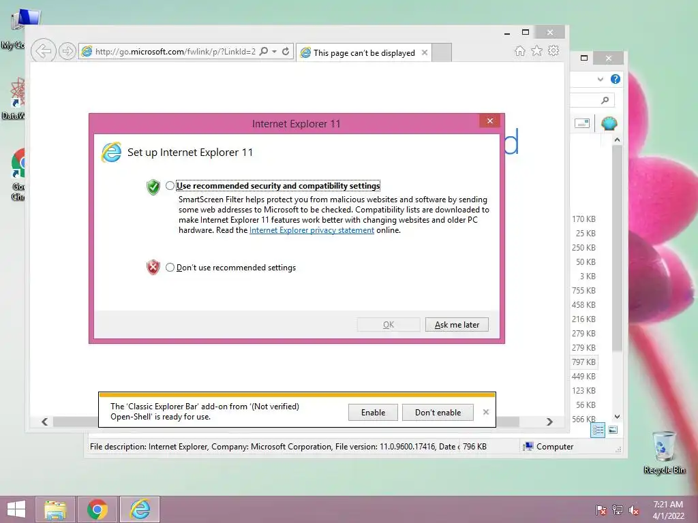Image resolution: width=698 pixels, height=523 pixels.
Task: Click the help question mark in Explorer window
Action: (616, 79)
